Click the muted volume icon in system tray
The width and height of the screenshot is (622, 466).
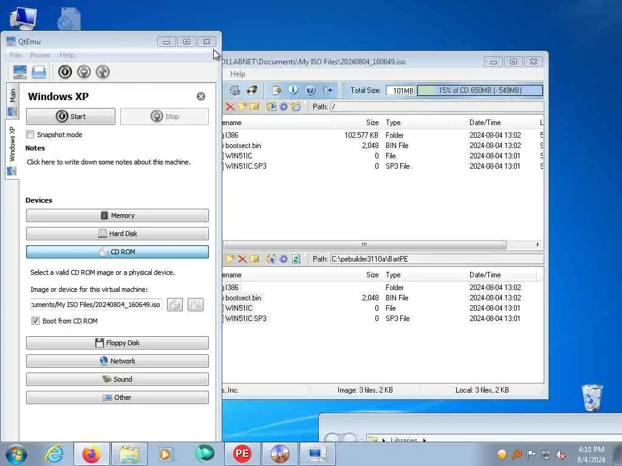click(x=561, y=455)
